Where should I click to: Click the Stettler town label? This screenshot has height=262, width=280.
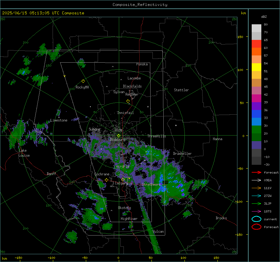tap(181, 90)
